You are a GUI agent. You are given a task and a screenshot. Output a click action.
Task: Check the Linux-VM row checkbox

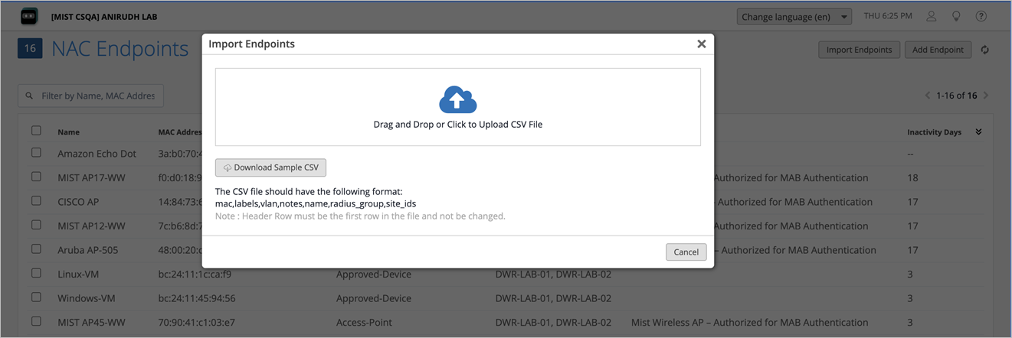36,273
